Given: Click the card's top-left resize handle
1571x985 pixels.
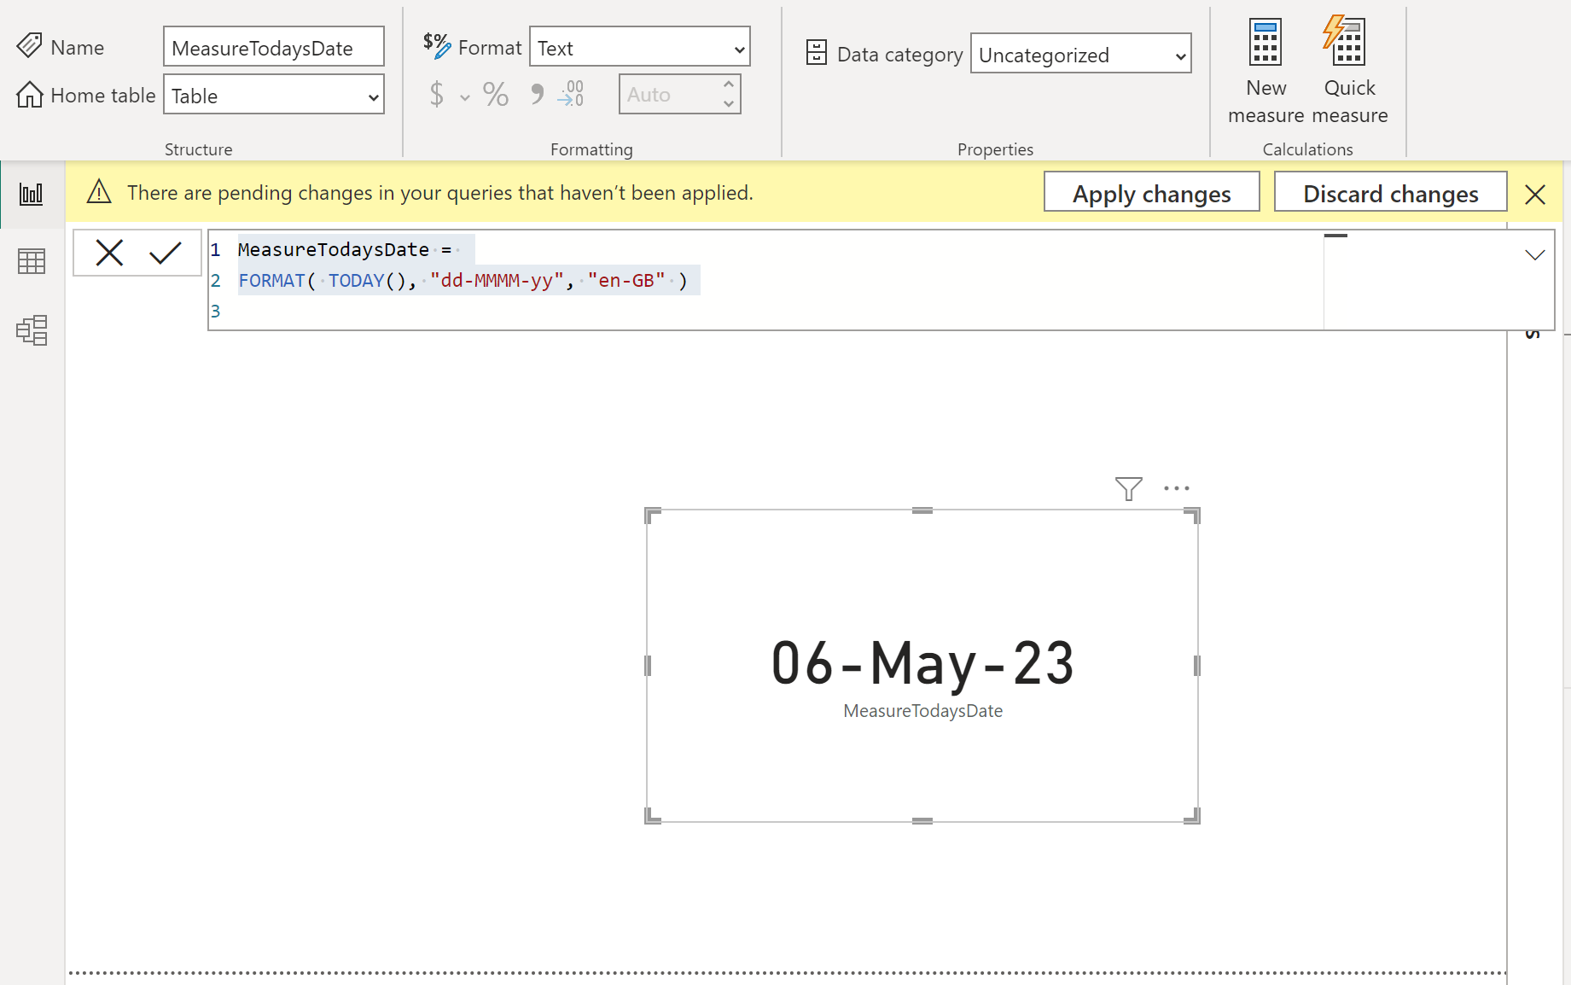Looking at the screenshot, I should (652, 515).
